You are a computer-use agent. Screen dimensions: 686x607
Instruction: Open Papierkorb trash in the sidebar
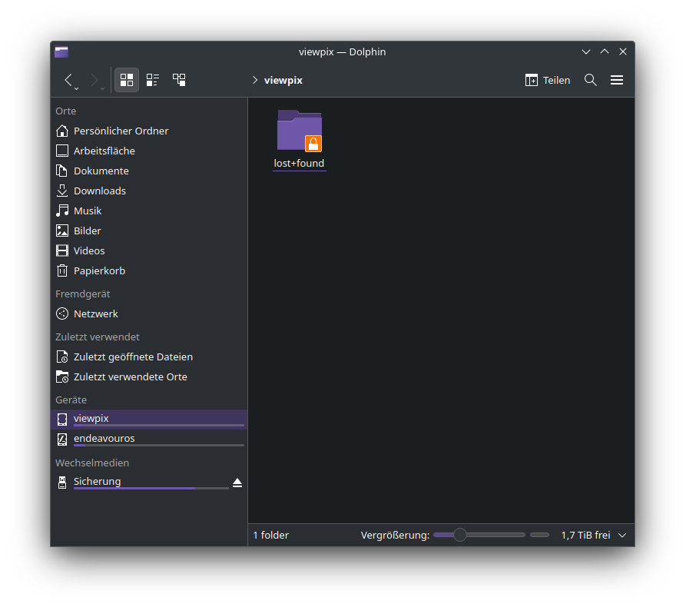click(149, 271)
